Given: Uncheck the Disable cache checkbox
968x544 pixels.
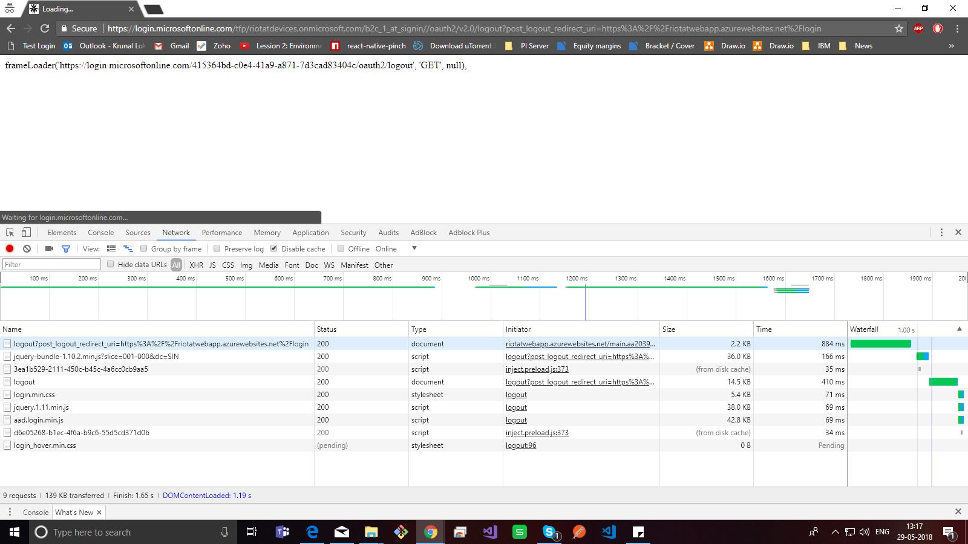Looking at the screenshot, I should pyautogui.click(x=273, y=248).
